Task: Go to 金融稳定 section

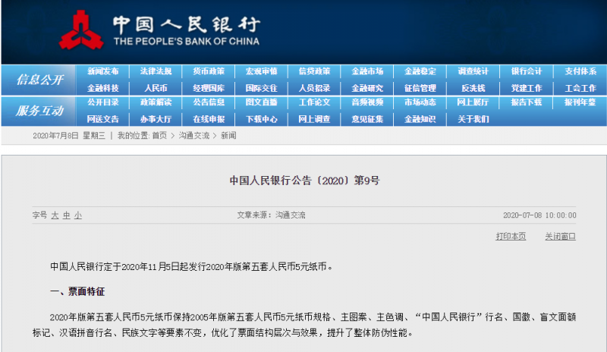Action: click(x=420, y=71)
